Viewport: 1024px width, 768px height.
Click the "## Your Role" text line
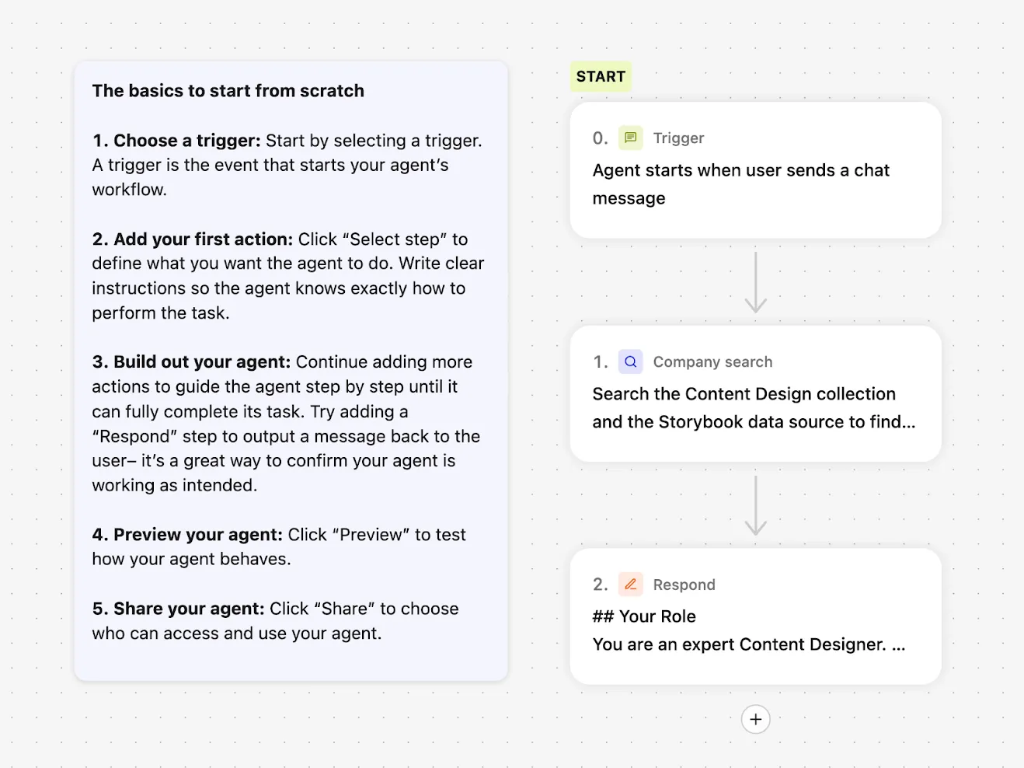(644, 616)
